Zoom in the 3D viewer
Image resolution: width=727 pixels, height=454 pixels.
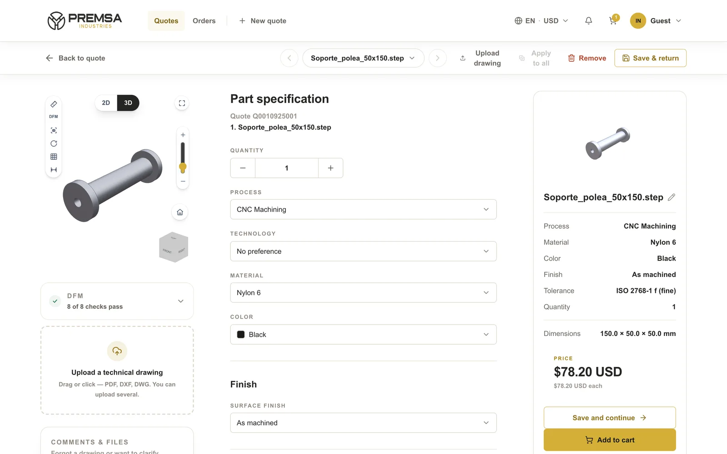tap(183, 135)
